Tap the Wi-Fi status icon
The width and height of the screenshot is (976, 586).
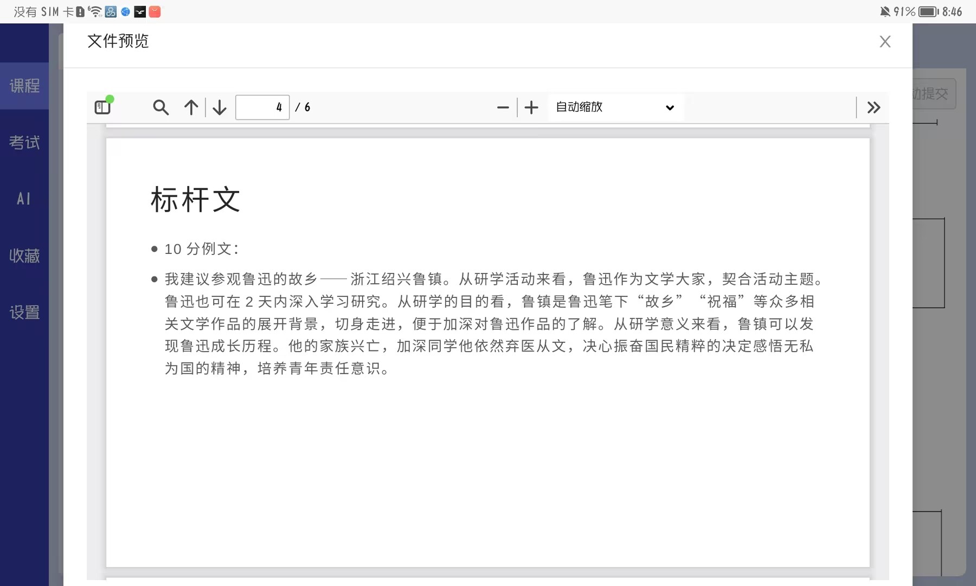tap(95, 12)
